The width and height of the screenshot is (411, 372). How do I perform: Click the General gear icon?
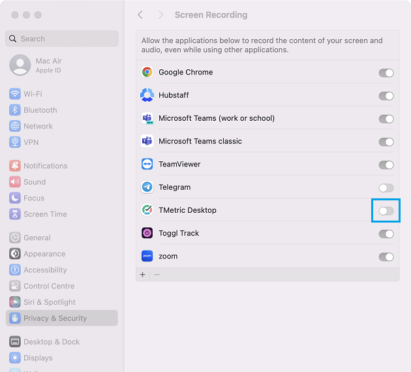[x=15, y=238]
